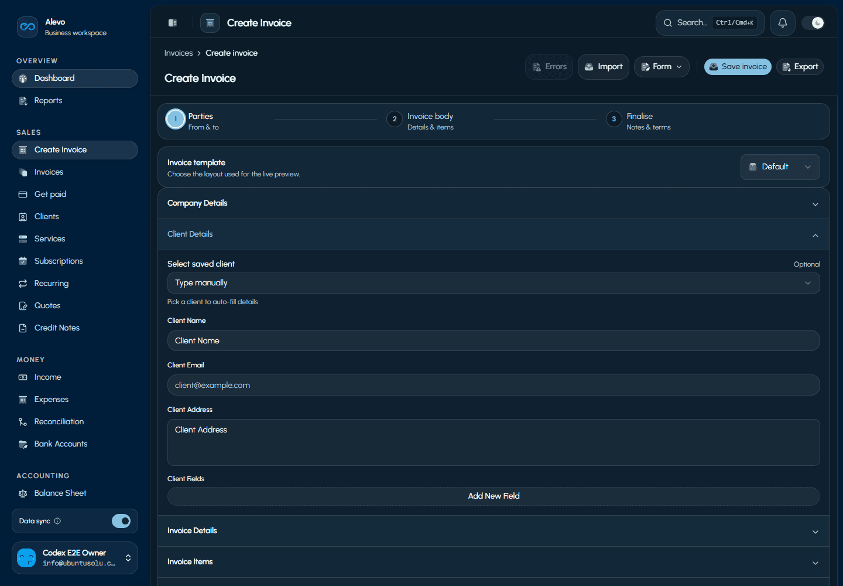Expand the Company Details section
The height and width of the screenshot is (586, 843).
click(x=494, y=203)
